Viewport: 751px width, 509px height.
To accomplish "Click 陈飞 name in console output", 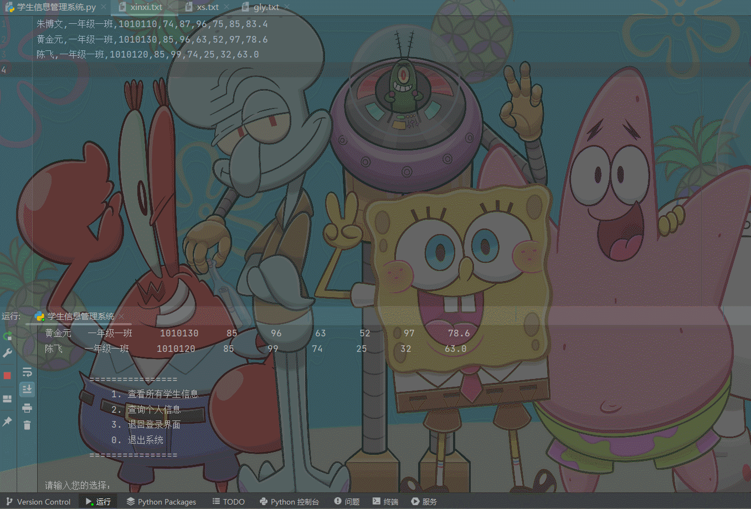I will pos(54,349).
